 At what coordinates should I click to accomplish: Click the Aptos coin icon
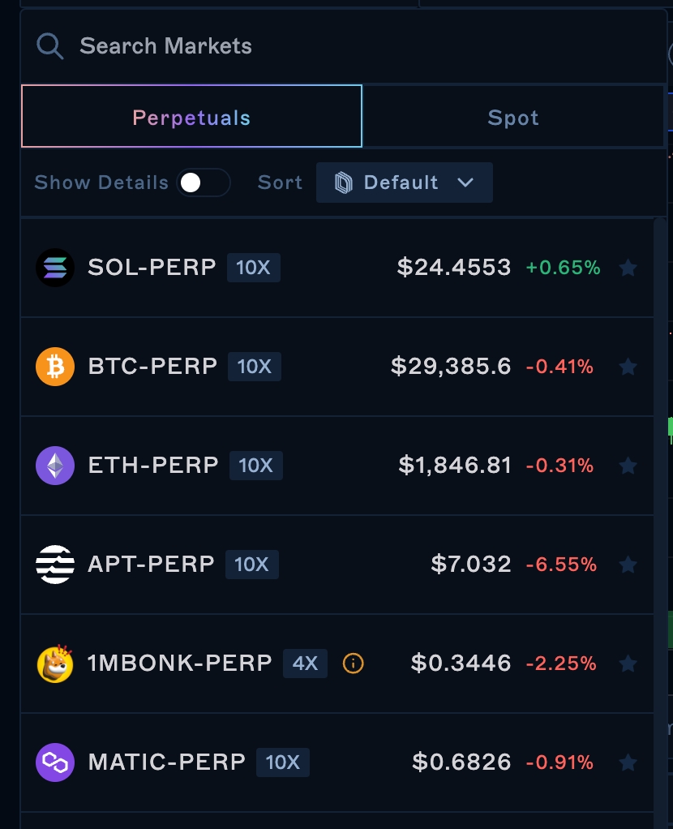[x=55, y=565]
